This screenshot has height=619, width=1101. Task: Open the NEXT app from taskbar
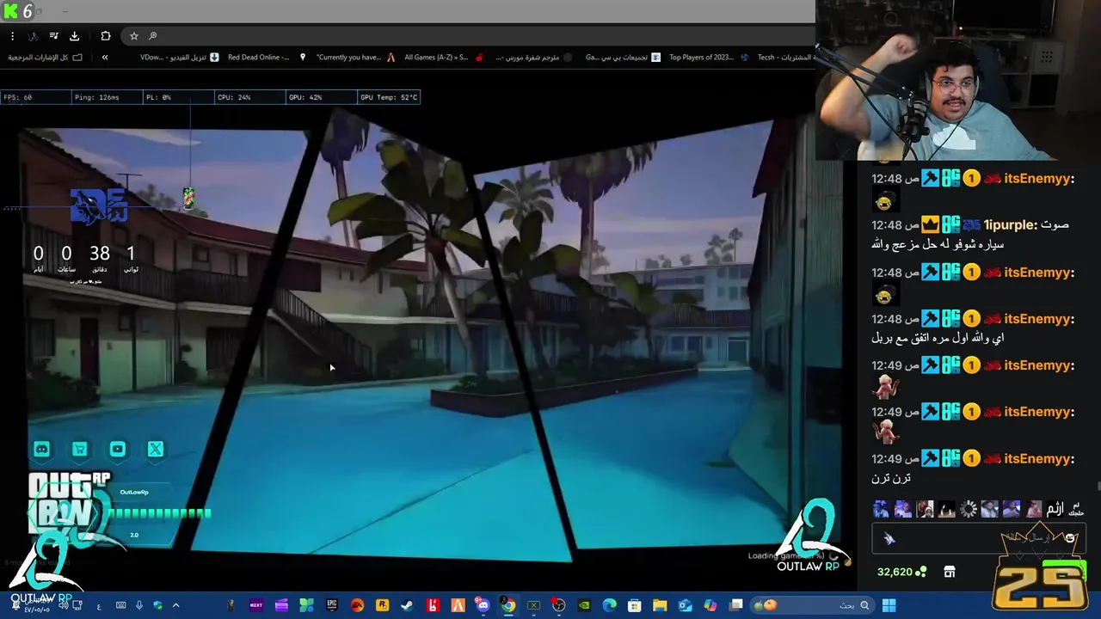click(x=256, y=605)
